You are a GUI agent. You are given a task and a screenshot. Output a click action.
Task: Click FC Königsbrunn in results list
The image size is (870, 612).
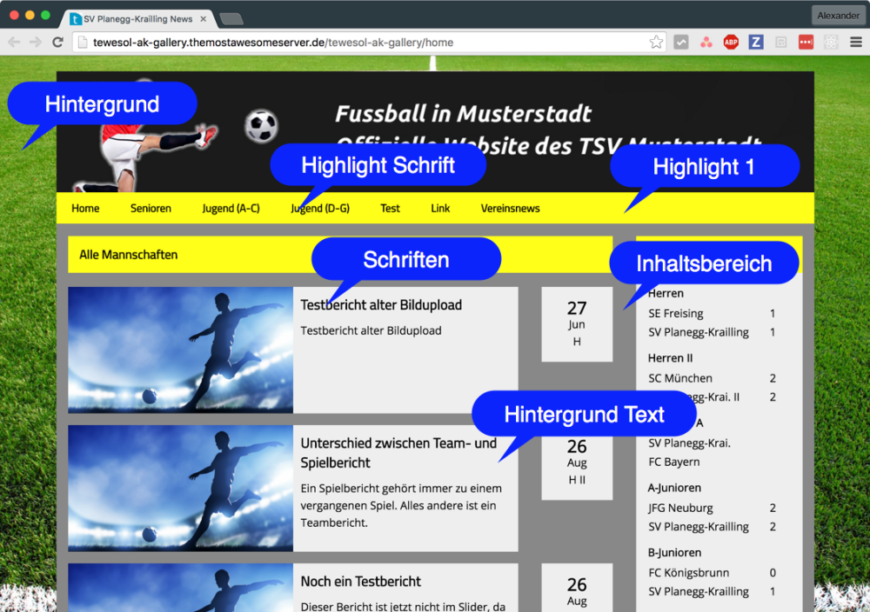click(x=688, y=573)
